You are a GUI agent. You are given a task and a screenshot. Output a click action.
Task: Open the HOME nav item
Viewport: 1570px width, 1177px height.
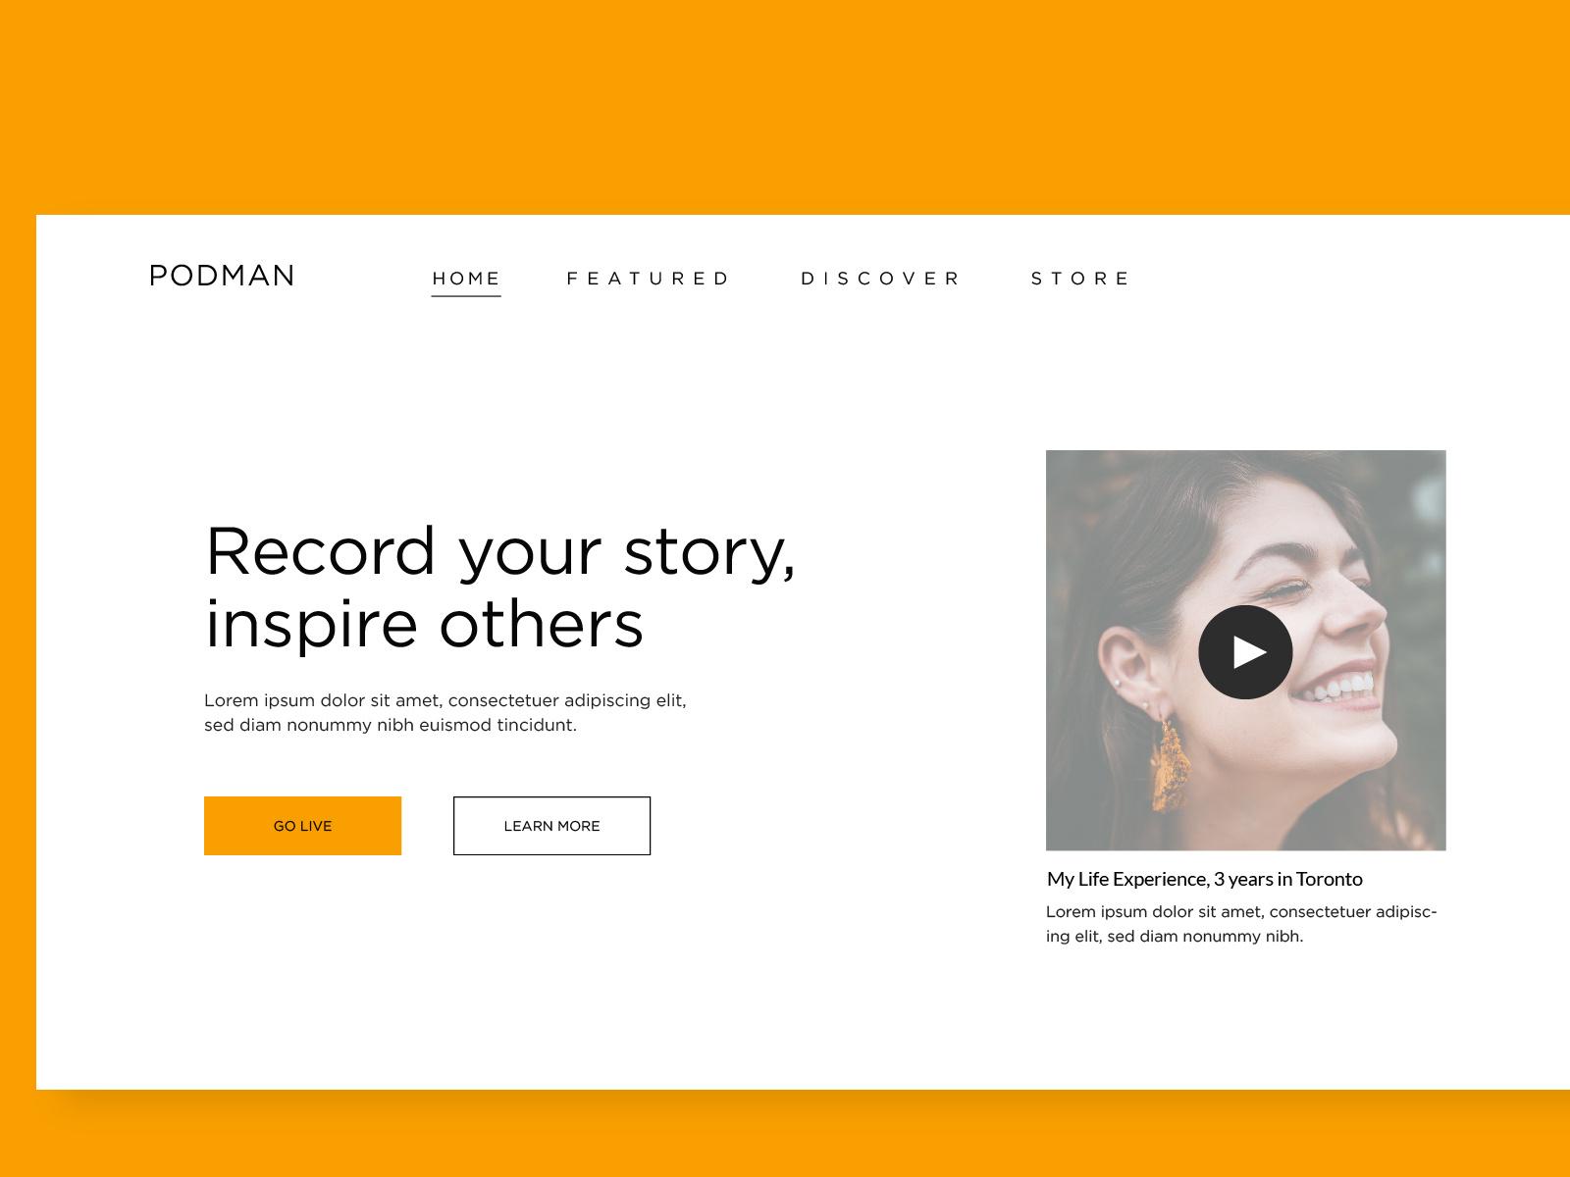[x=466, y=279]
